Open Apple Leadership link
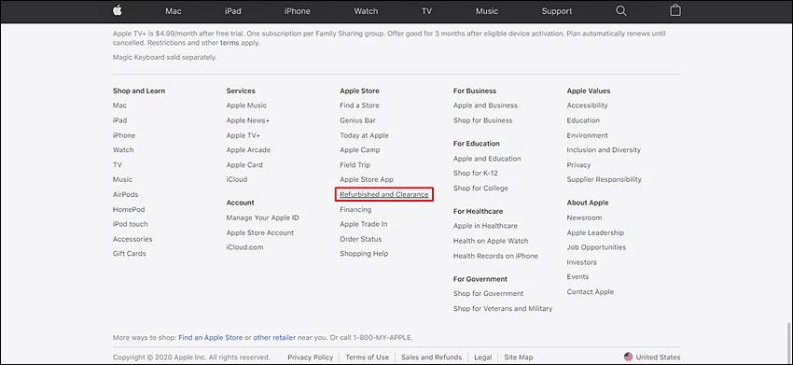 pyautogui.click(x=595, y=232)
